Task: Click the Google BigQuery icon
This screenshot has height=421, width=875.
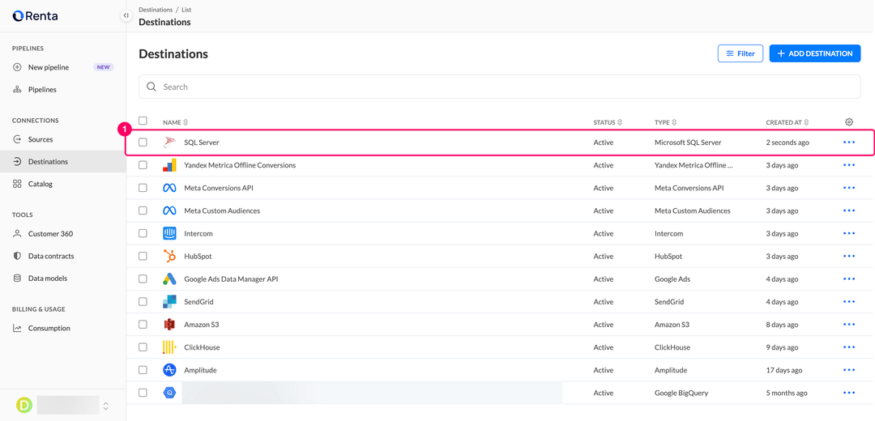Action: pos(169,393)
